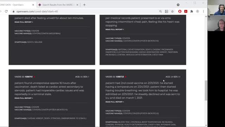225x127 pixels.
Task: Open the Adobe Acrobat PDF extension icon
Action: 186,11
